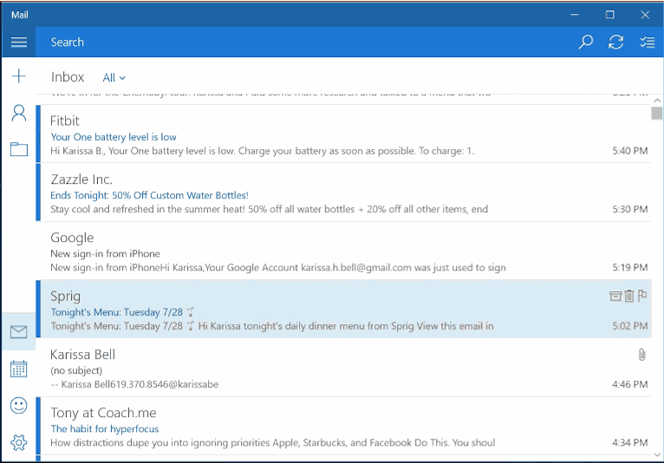Open Tony at Coach.me hyperfocus email

343,426
